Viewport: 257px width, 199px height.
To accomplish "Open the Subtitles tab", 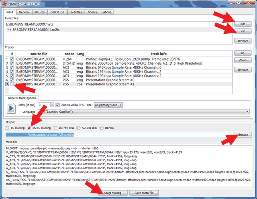I will [76, 12].
